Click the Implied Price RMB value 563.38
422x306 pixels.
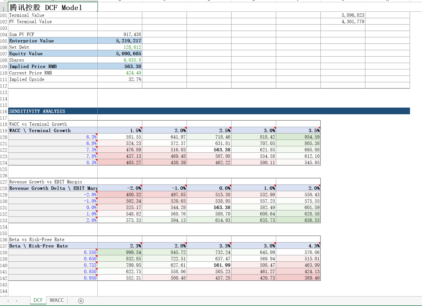click(120, 66)
